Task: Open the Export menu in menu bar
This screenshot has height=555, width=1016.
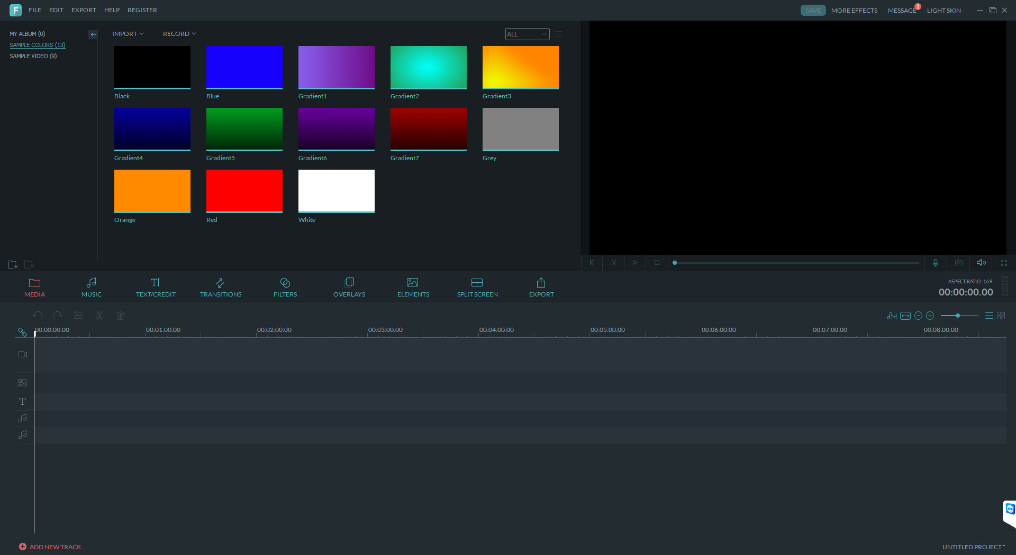Action: pos(84,10)
